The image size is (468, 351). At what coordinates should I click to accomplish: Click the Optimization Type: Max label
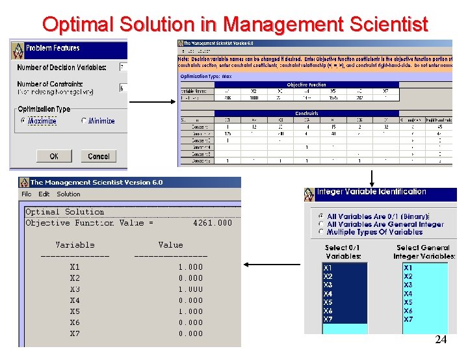[x=206, y=77]
